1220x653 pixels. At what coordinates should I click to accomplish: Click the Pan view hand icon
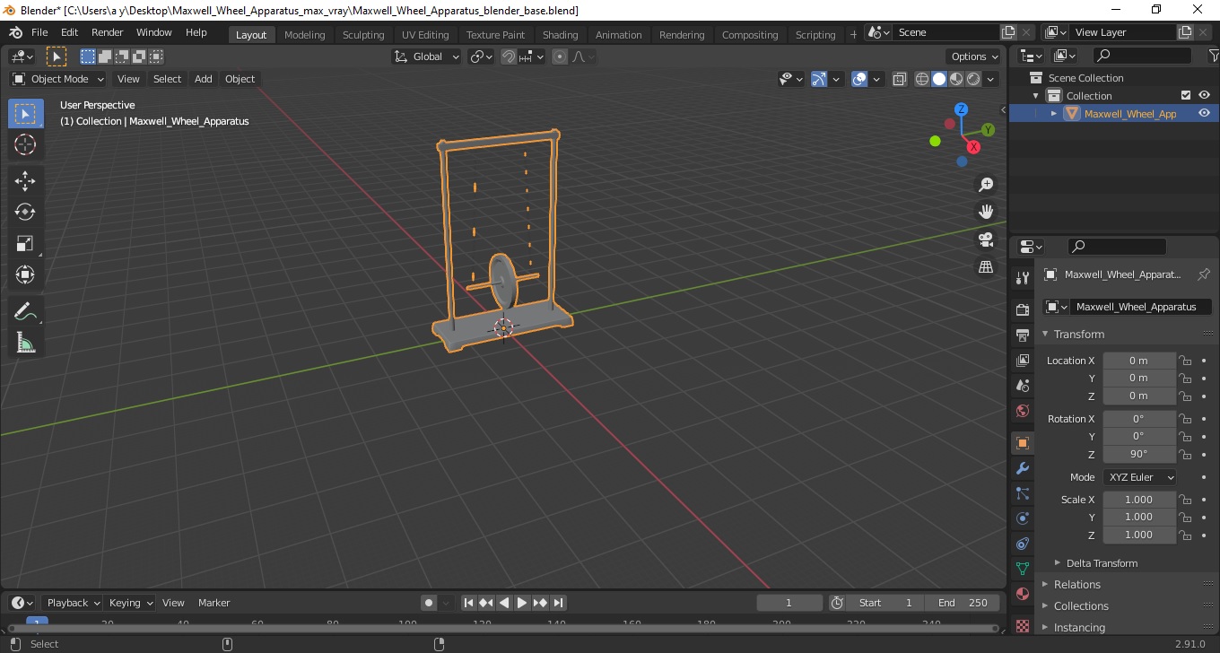click(986, 212)
